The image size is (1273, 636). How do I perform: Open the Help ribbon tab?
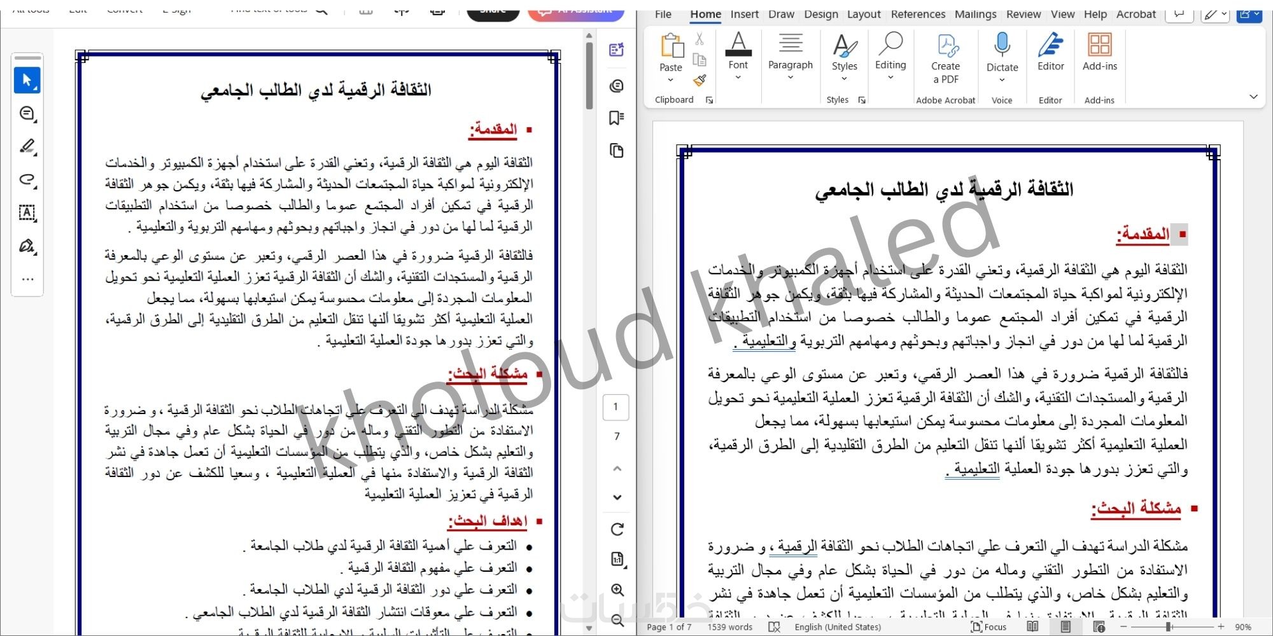point(1095,14)
